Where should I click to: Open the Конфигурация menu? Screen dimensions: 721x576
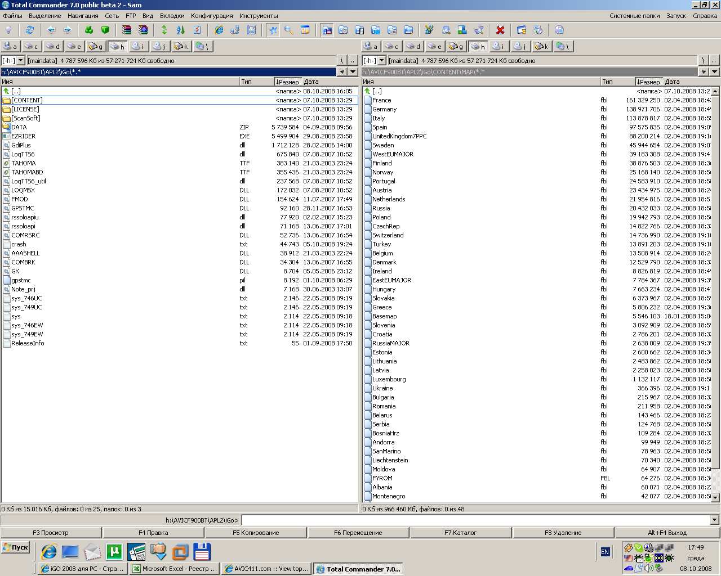pos(212,16)
